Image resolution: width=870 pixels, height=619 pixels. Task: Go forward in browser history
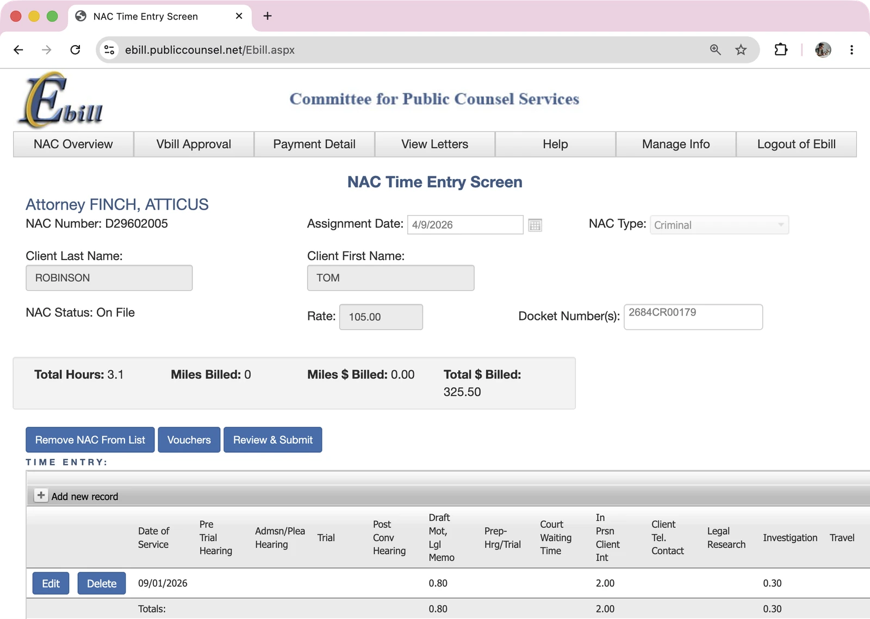pyautogui.click(x=47, y=50)
